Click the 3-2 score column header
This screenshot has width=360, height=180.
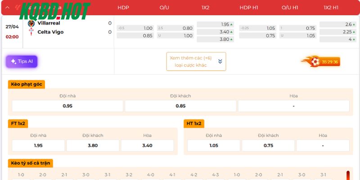[x=129, y=175]
